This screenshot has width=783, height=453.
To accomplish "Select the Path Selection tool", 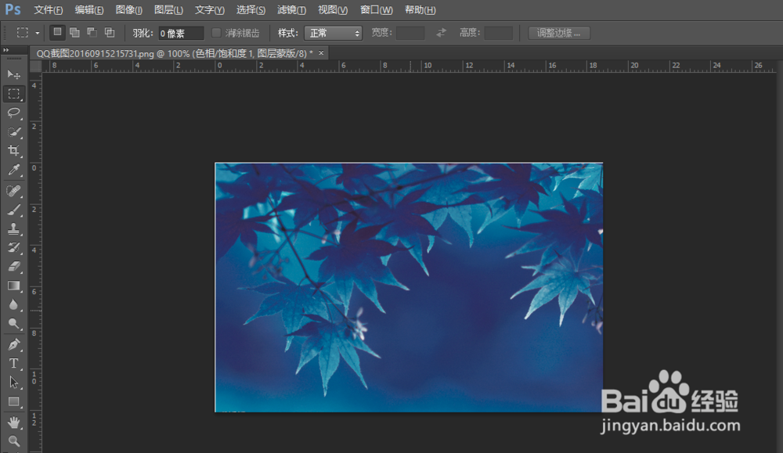I will tap(13, 382).
